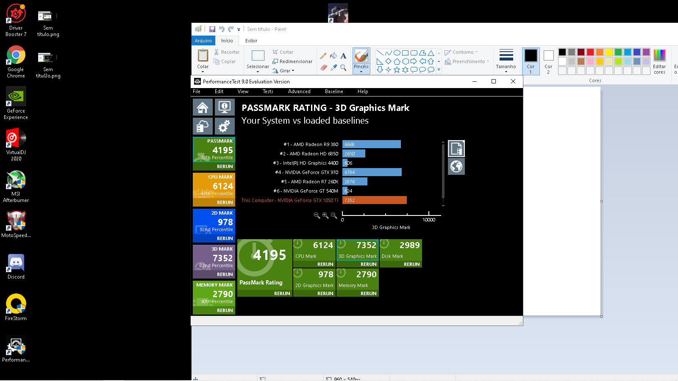Zoom out the baseline chart

[x=317, y=215]
